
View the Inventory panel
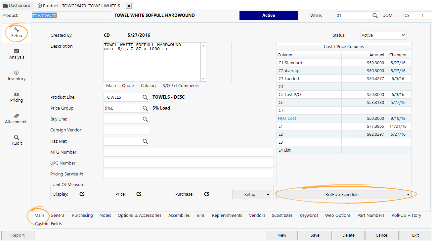[16, 75]
